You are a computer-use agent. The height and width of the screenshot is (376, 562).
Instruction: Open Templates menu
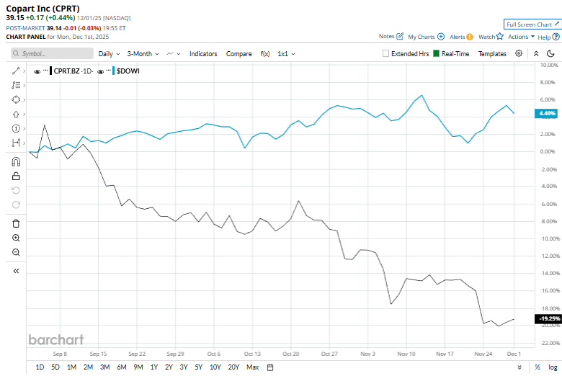coord(492,53)
